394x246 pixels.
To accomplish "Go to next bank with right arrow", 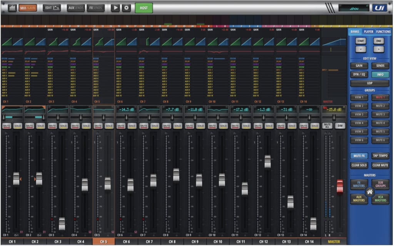I will 379,49.
